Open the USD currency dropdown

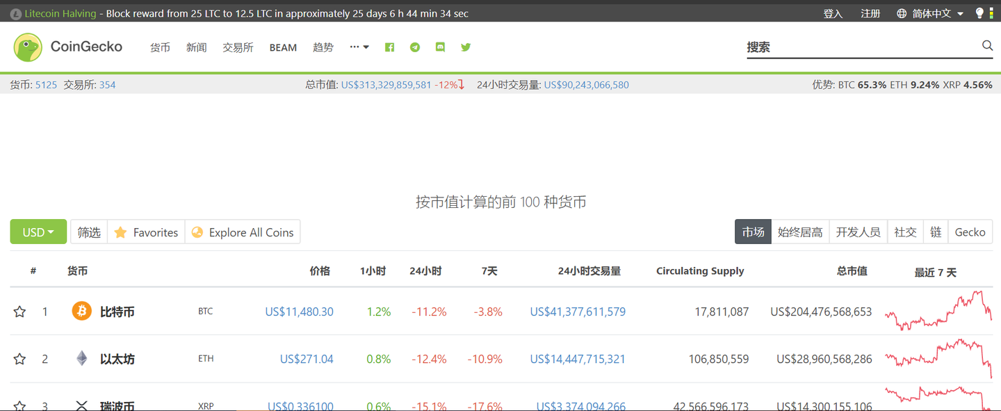(38, 232)
